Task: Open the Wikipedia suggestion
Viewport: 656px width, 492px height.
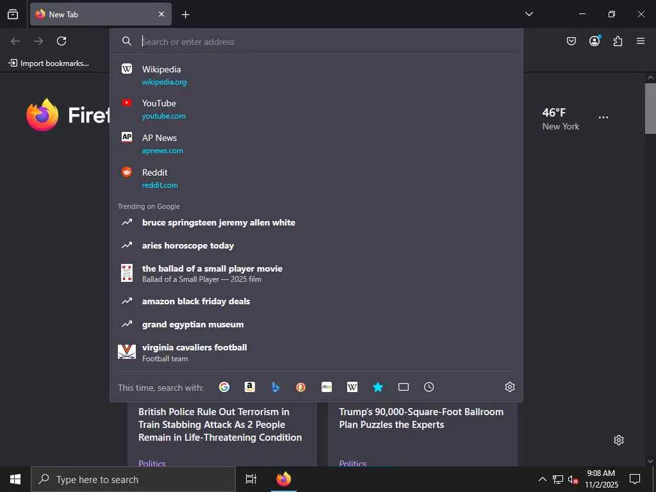Action: point(316,76)
